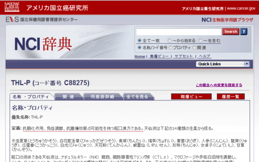
Task: Click the www.cancer.gov header link
Action: coord(241,8)
